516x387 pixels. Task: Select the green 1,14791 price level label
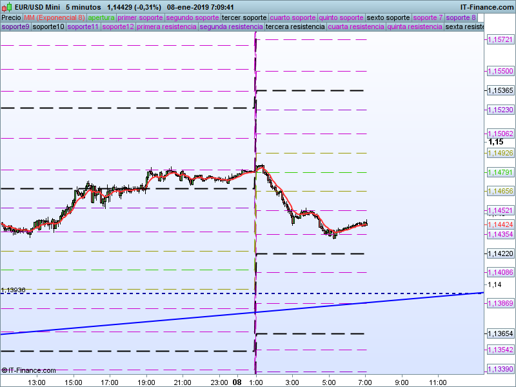point(499,172)
